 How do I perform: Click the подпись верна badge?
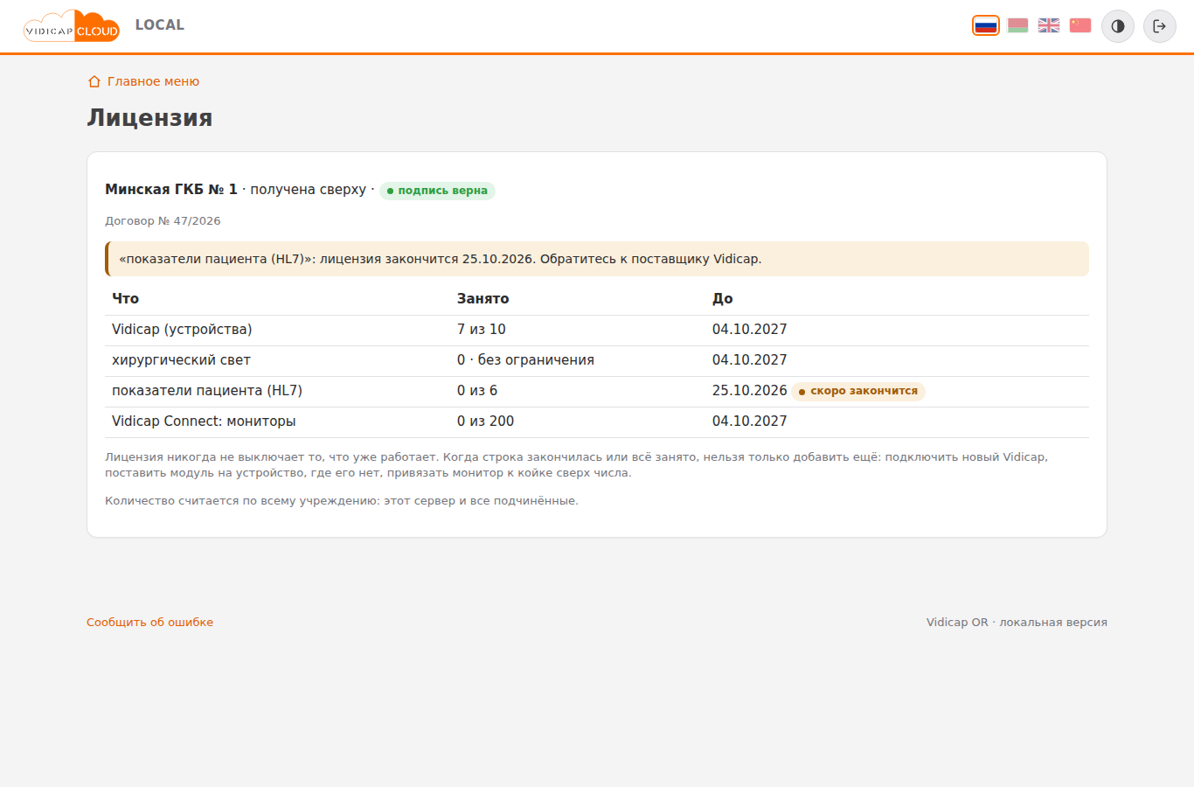click(437, 191)
